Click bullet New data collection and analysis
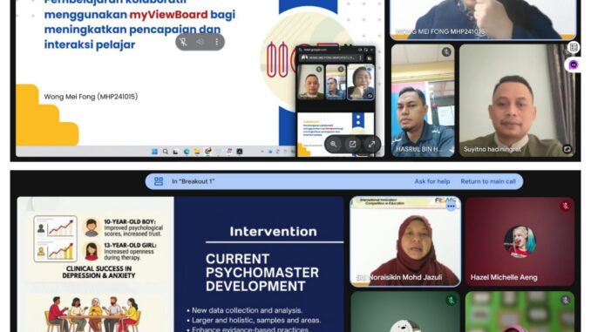 coord(247,310)
